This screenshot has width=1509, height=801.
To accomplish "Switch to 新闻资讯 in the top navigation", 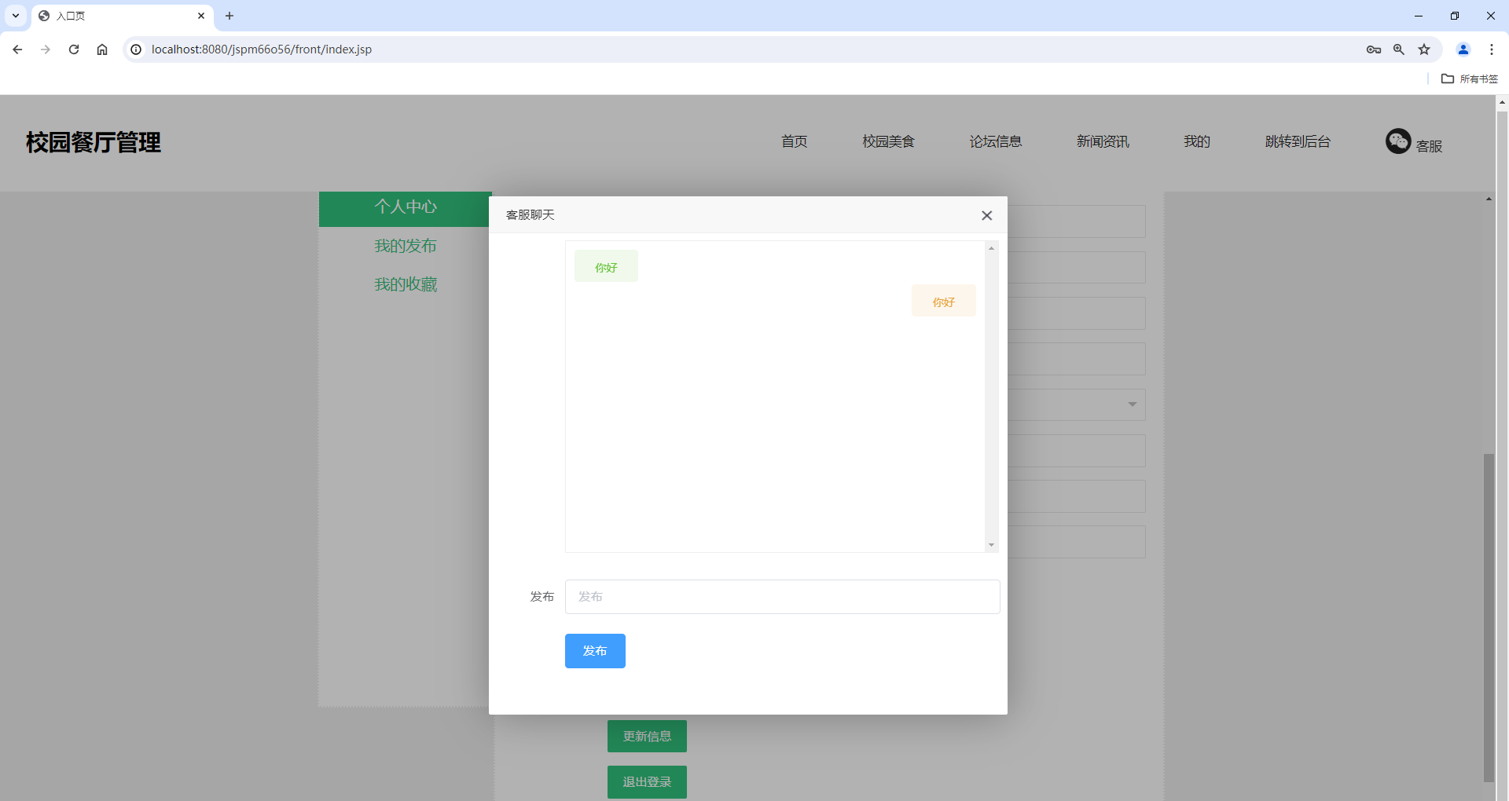I will click(x=1103, y=141).
